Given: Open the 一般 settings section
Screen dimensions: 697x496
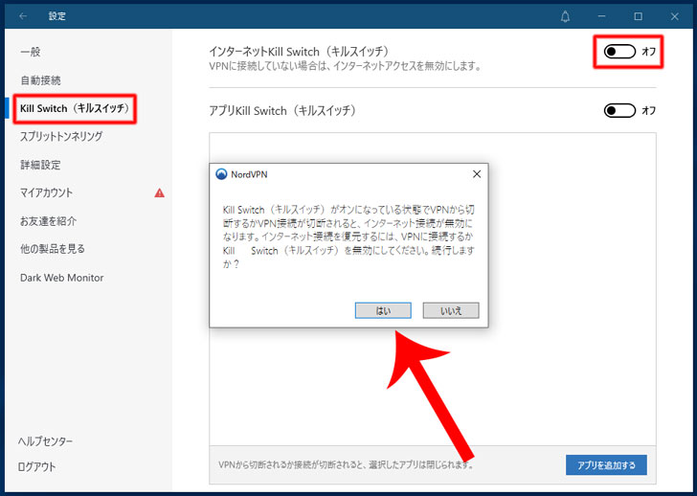Looking at the screenshot, I should (31, 52).
